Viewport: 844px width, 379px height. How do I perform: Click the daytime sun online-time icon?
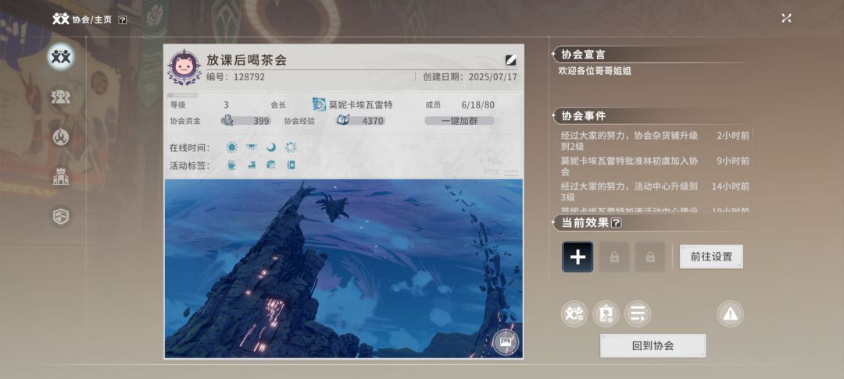point(231,147)
